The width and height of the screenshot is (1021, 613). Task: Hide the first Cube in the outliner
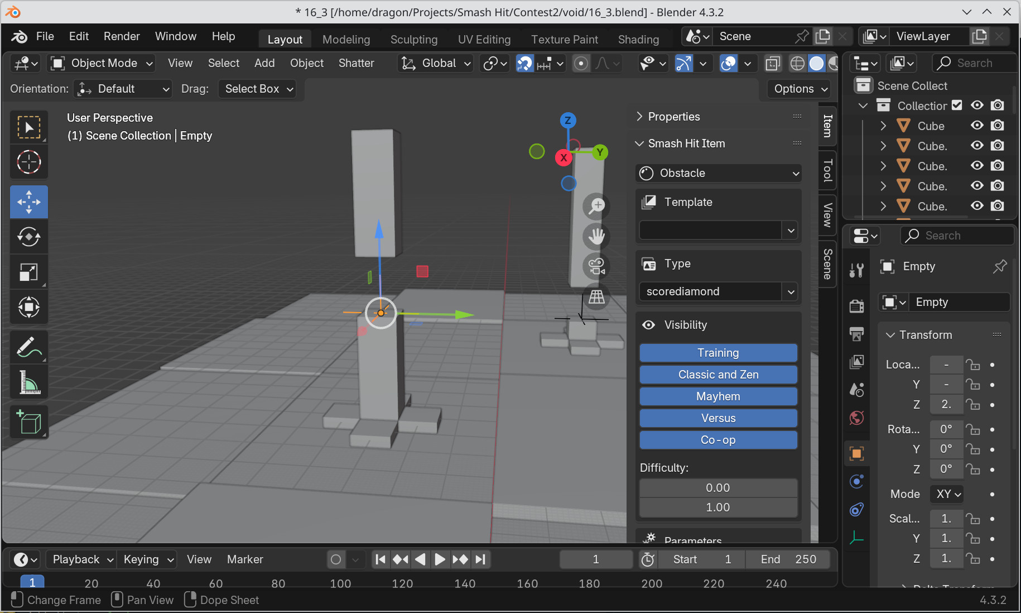point(976,125)
